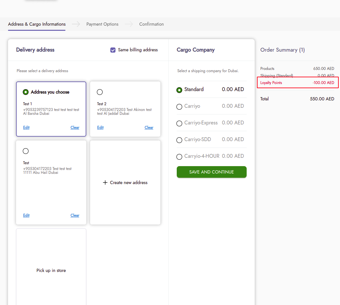The height and width of the screenshot is (305, 340).
Task: Choose the Test 1 address radio button
Action: [x=26, y=92]
